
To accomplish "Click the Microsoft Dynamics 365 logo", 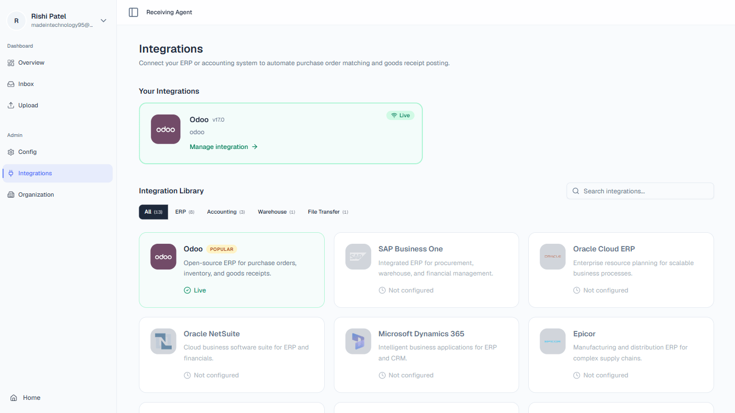I will (x=358, y=341).
